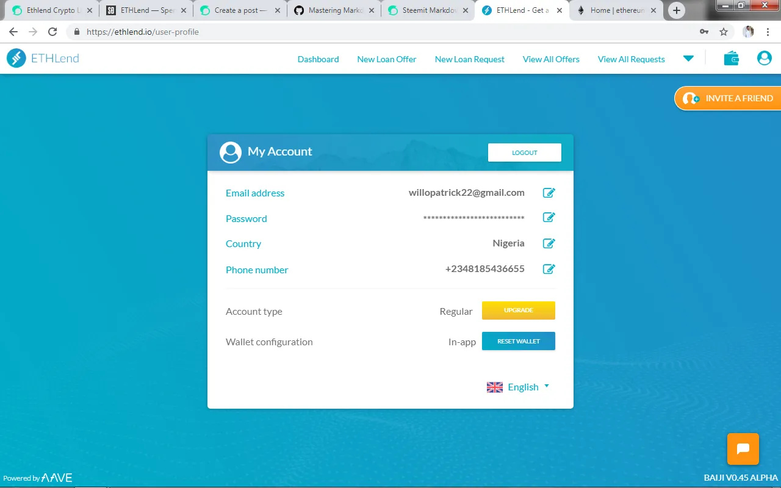Close the Home ethereum tab
Screen dimensions: 781x488
point(653,10)
